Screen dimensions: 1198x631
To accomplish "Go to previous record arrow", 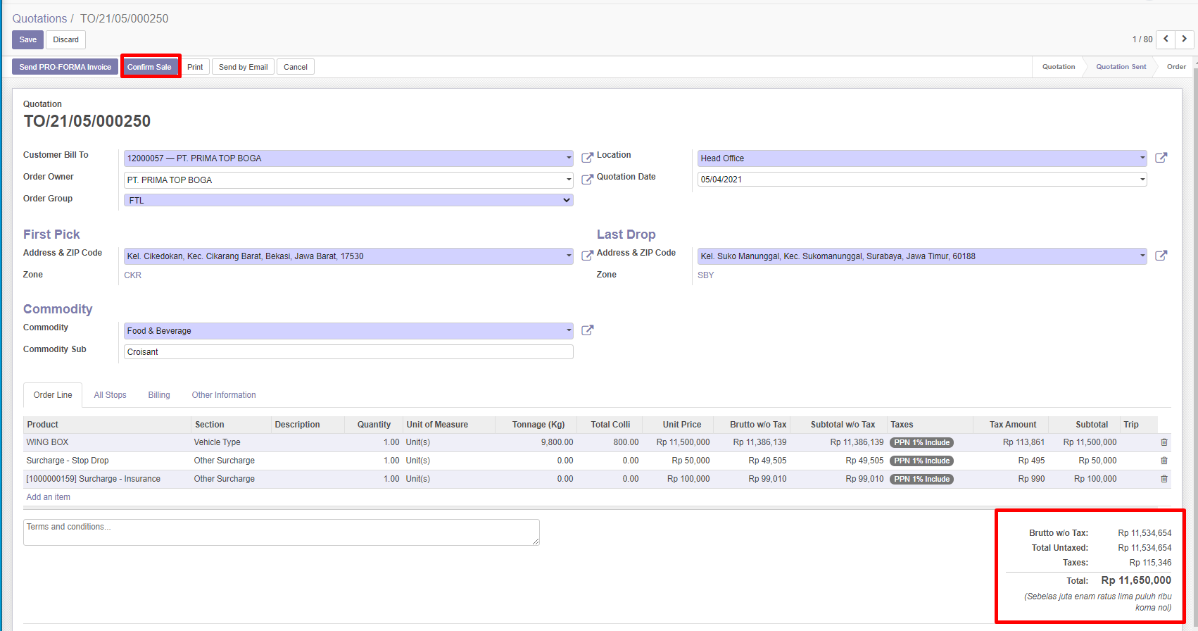I will pyautogui.click(x=1166, y=39).
